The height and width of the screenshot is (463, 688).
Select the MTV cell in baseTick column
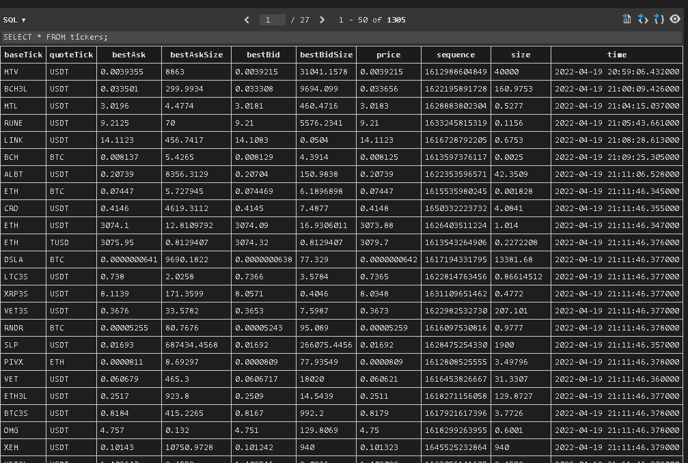[x=23, y=72]
